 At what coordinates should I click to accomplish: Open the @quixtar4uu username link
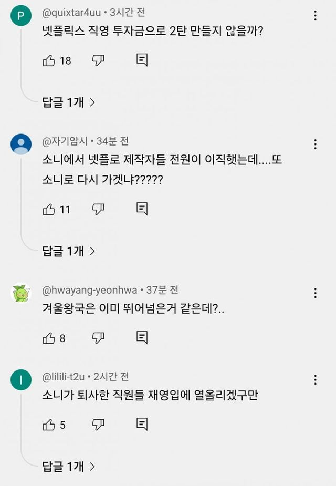[x=71, y=13]
